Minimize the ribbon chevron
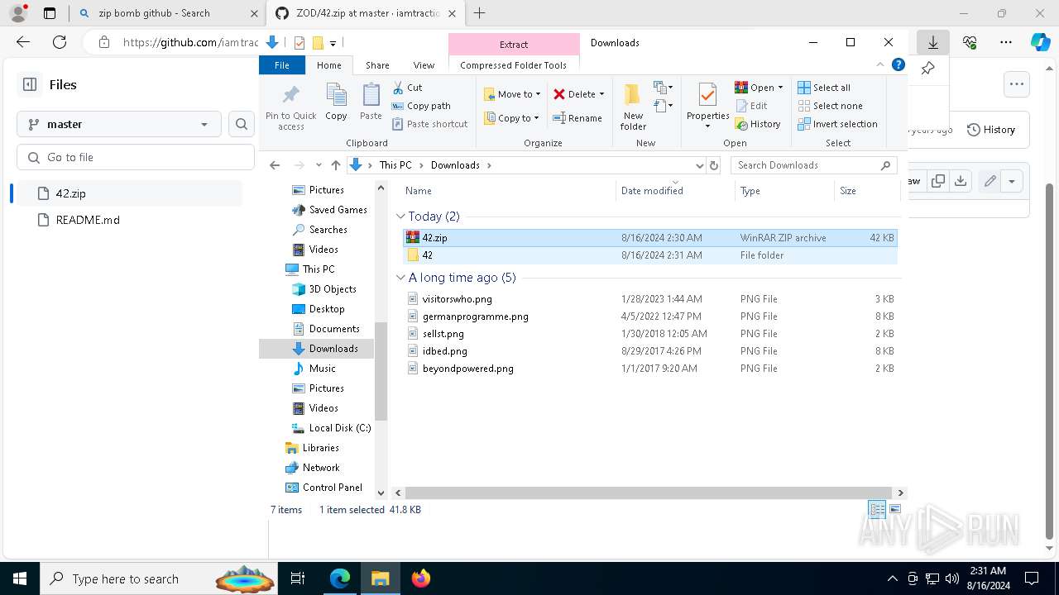 point(880,65)
